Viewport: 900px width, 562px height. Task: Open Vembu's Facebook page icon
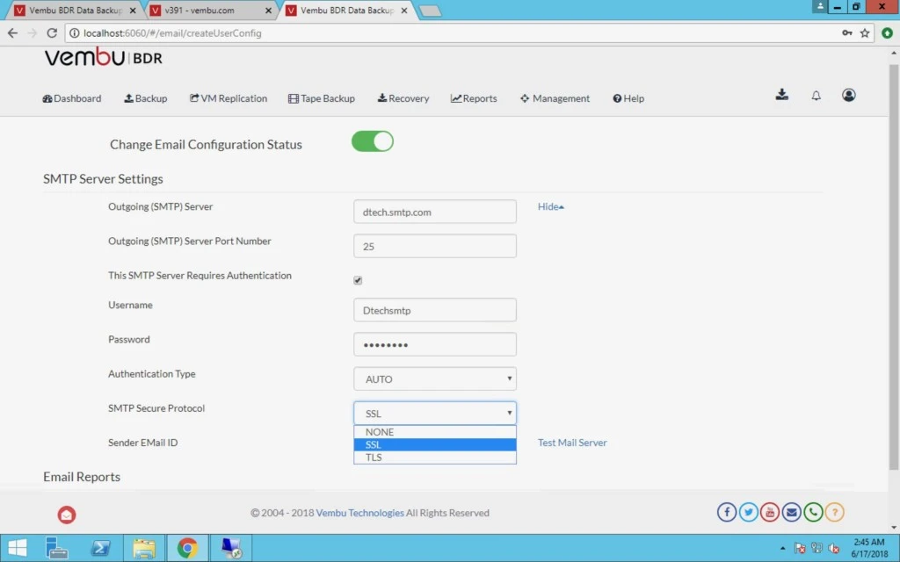pos(727,512)
